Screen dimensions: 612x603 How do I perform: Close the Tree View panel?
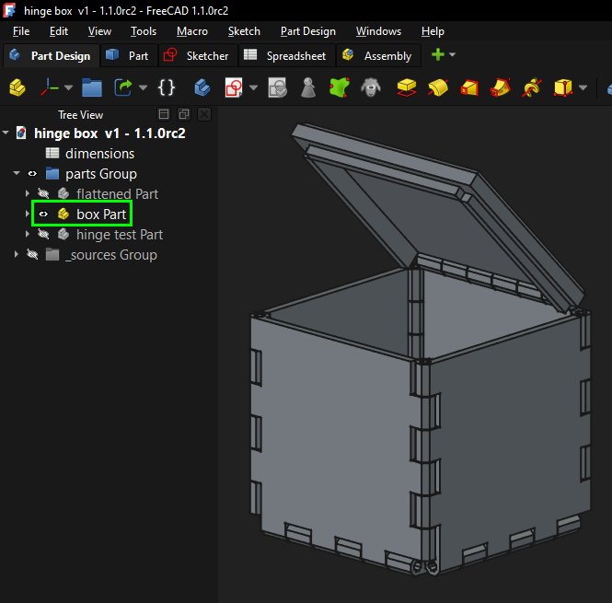point(204,114)
